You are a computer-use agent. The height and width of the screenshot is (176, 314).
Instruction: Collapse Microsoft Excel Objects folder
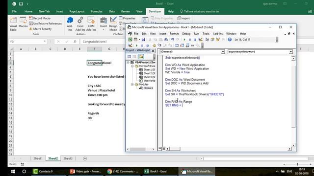132,66
